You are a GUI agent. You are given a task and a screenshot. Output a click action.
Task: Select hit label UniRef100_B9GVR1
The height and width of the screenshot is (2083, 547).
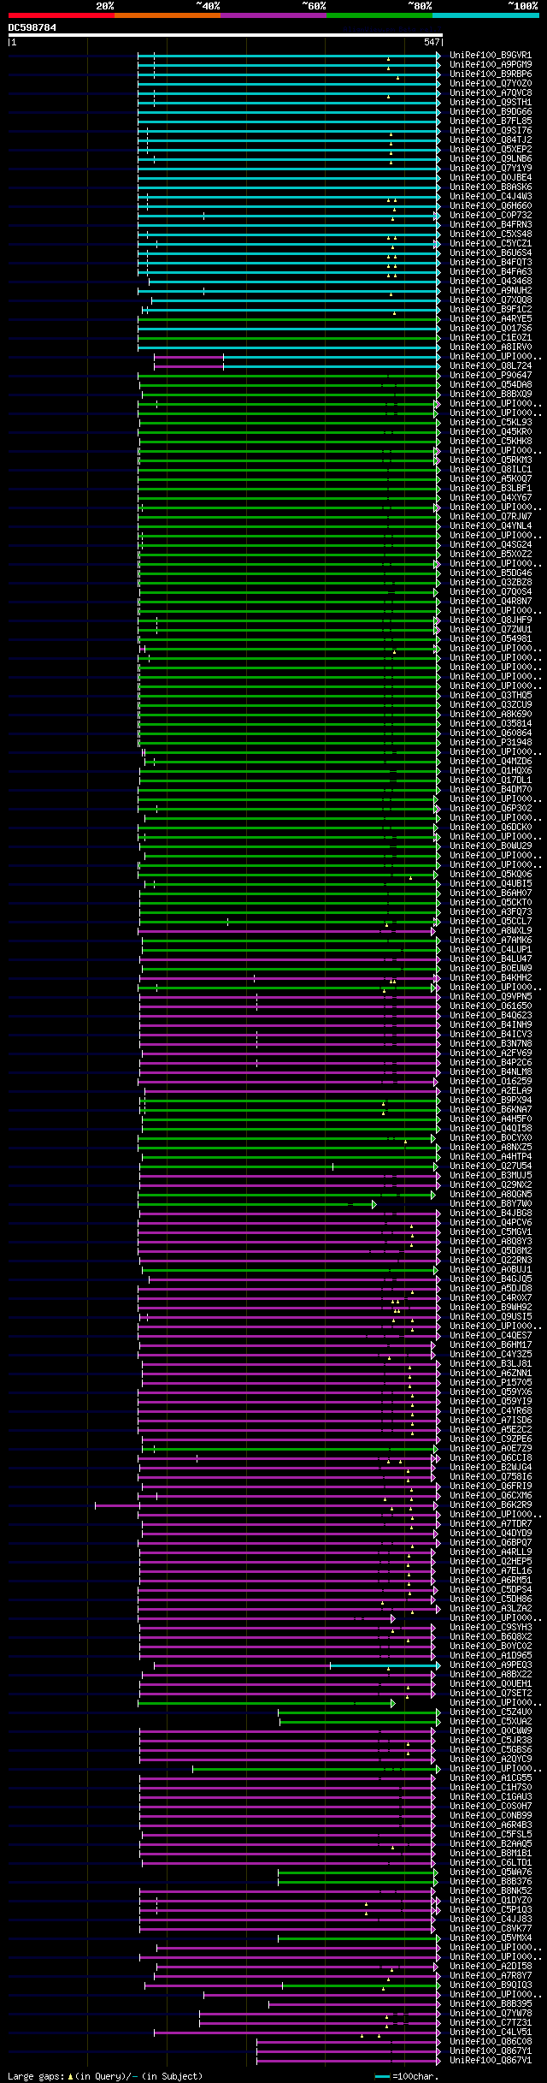(491, 56)
